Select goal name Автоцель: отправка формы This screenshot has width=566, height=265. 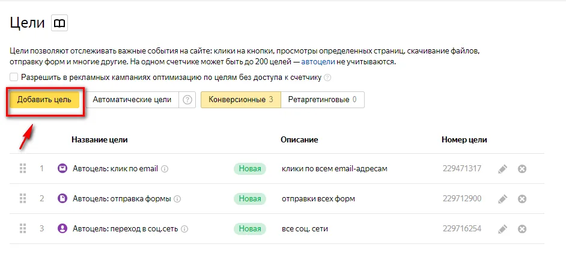(122, 198)
